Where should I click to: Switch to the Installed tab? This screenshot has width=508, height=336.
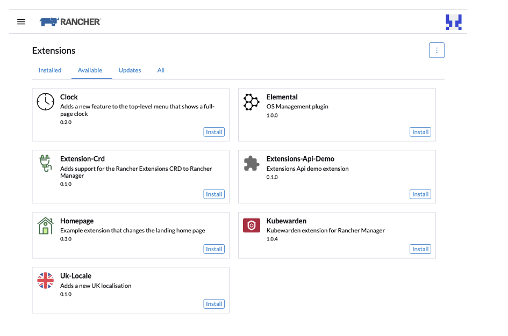point(50,70)
